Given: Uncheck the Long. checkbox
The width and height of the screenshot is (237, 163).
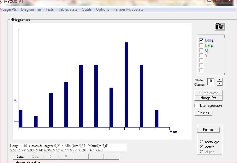Looking at the screenshot, I should point(201,40).
